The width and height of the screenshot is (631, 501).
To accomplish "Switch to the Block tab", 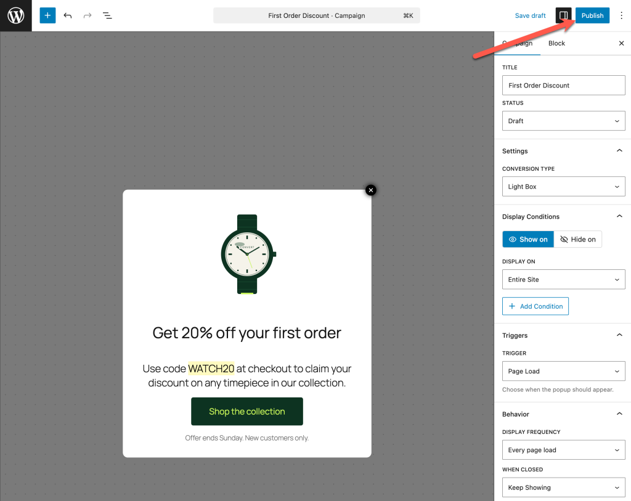I will click(556, 43).
